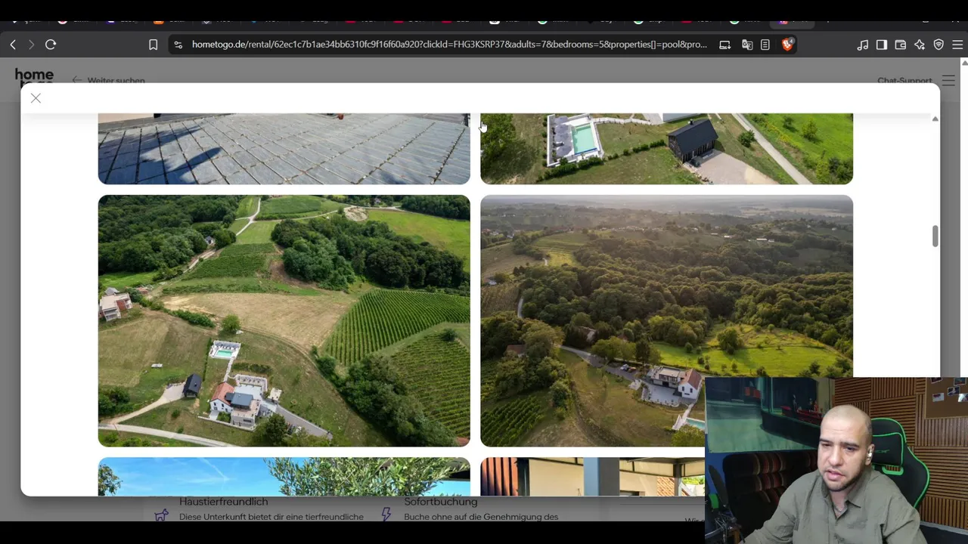968x544 pixels.
Task: Toggle the browser sidebar
Action: (882, 45)
